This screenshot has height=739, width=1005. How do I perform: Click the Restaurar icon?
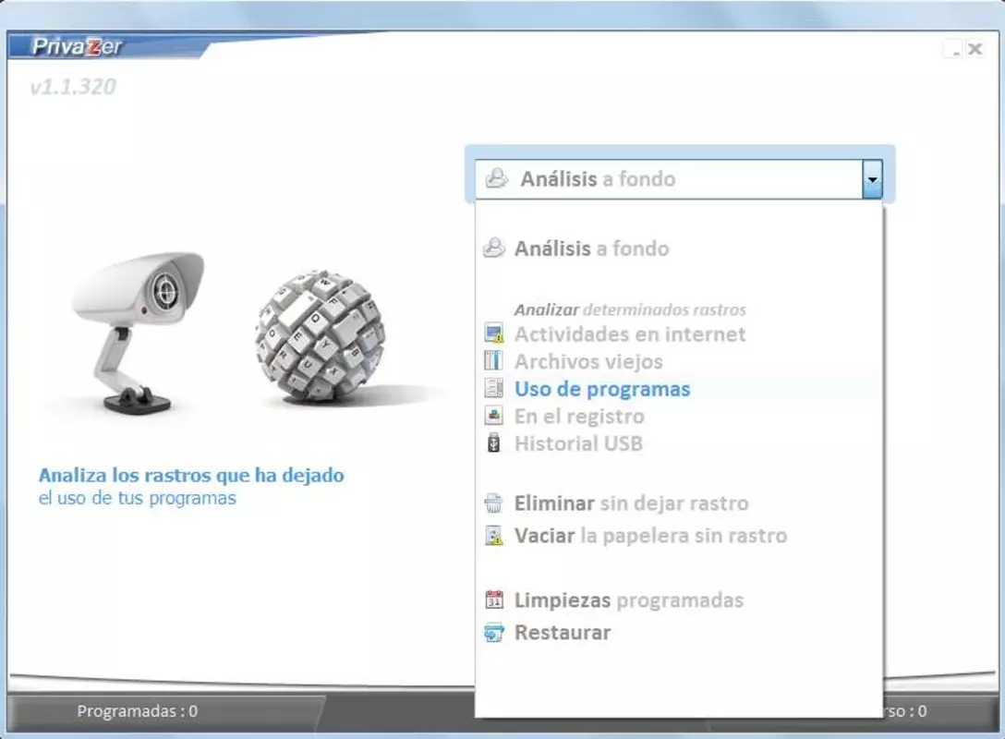(493, 633)
